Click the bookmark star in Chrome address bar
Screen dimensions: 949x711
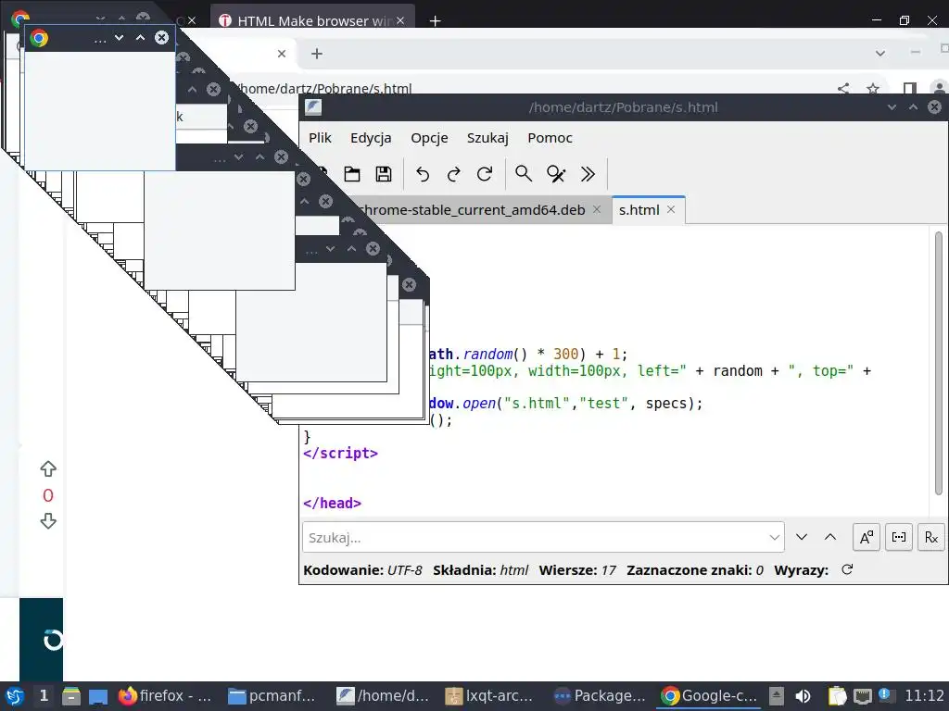coord(873,89)
